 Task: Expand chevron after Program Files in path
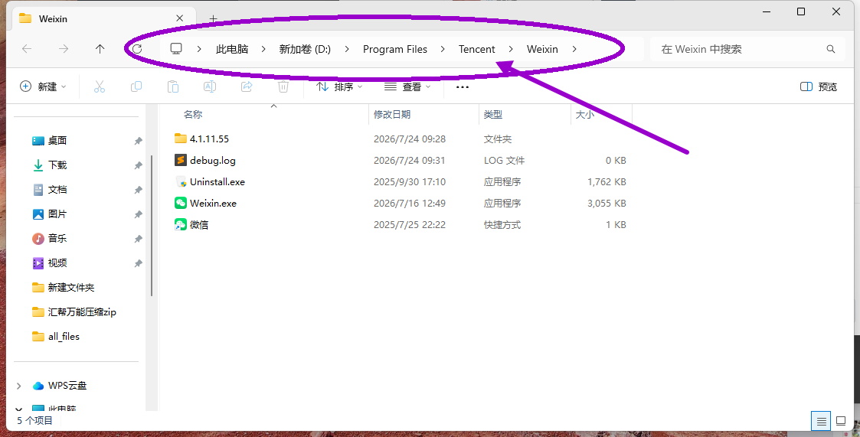click(x=443, y=49)
